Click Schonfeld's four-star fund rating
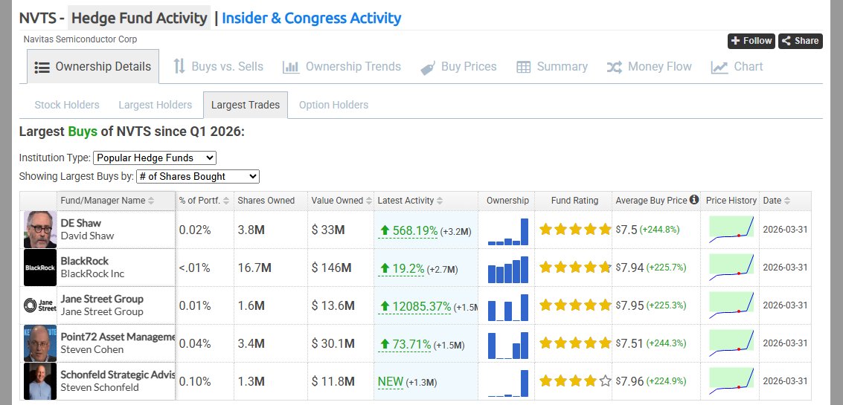This screenshot has height=405, width=843. pyautogui.click(x=575, y=380)
